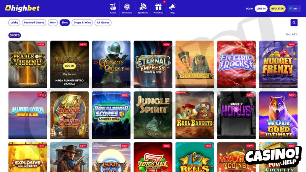Open Eternal Empress game tile

click(x=153, y=65)
